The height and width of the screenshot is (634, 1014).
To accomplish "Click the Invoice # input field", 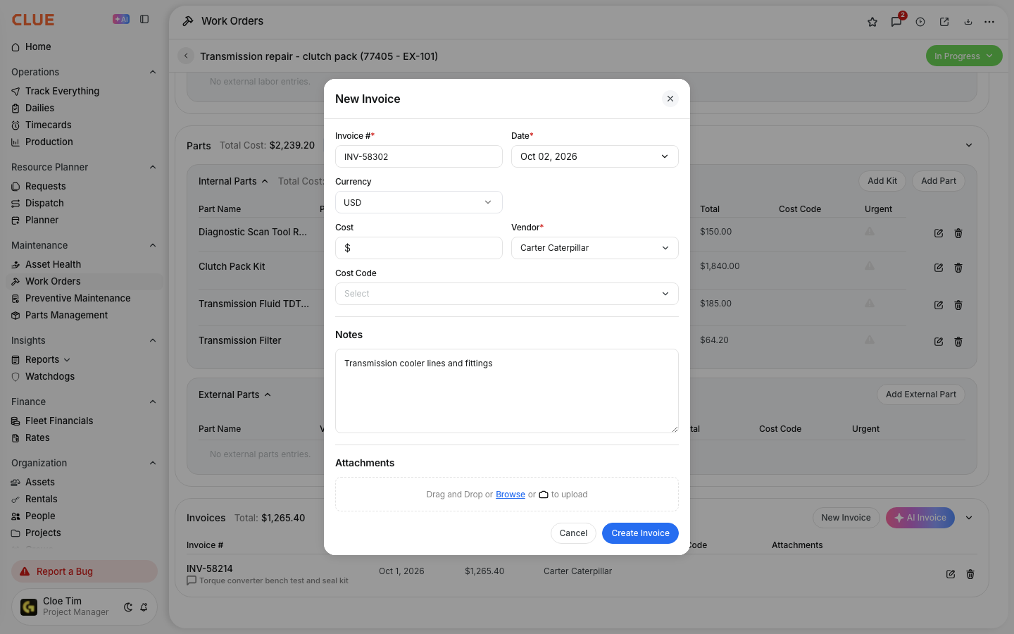I will [x=419, y=156].
